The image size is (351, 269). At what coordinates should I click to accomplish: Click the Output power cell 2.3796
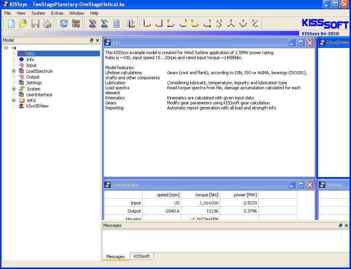[x=239, y=211]
